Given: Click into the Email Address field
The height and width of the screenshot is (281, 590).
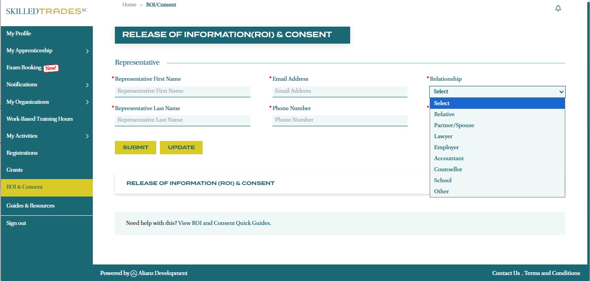Looking at the screenshot, I should tap(340, 91).
